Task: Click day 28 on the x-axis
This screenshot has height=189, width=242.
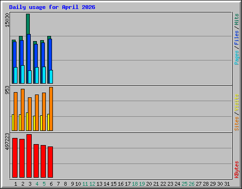Action: 206,184
